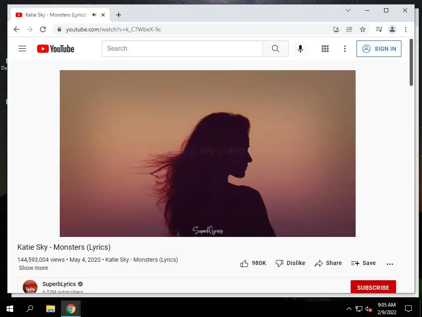422x317 pixels.
Task: Go back to the previous page
Action: click(x=16, y=29)
